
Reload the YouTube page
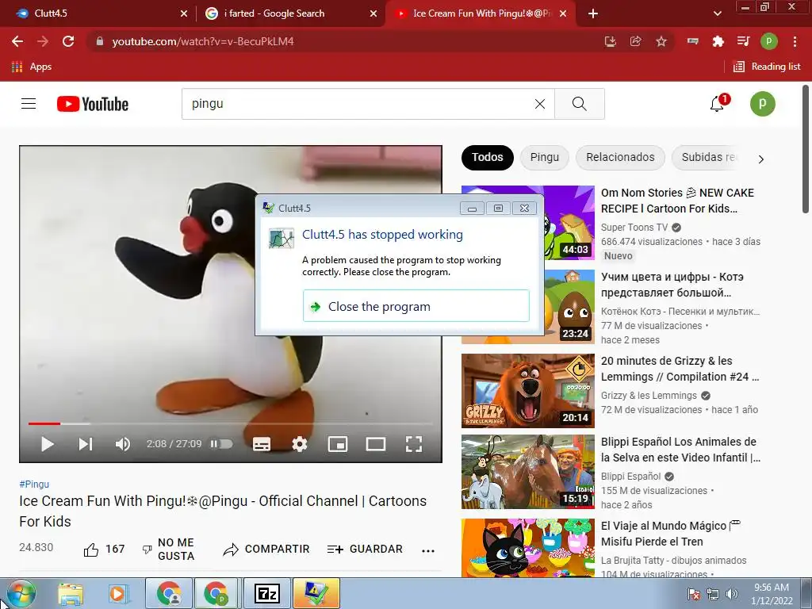point(68,41)
